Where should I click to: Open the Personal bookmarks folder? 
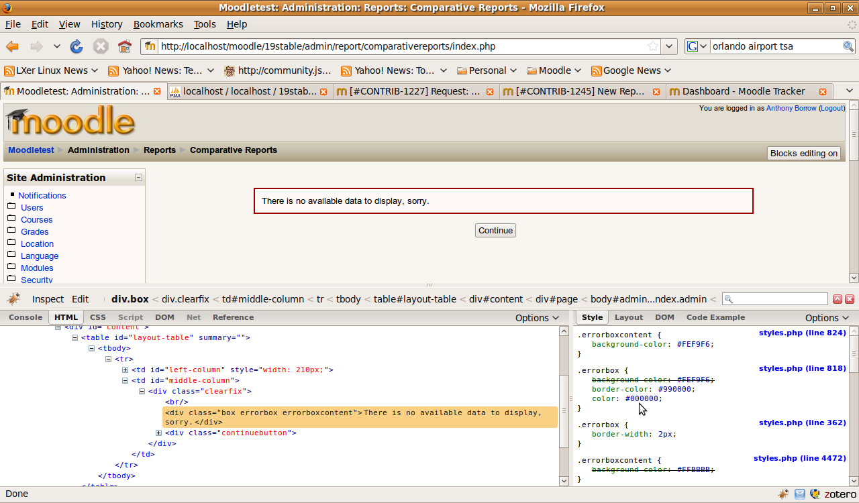coord(487,70)
